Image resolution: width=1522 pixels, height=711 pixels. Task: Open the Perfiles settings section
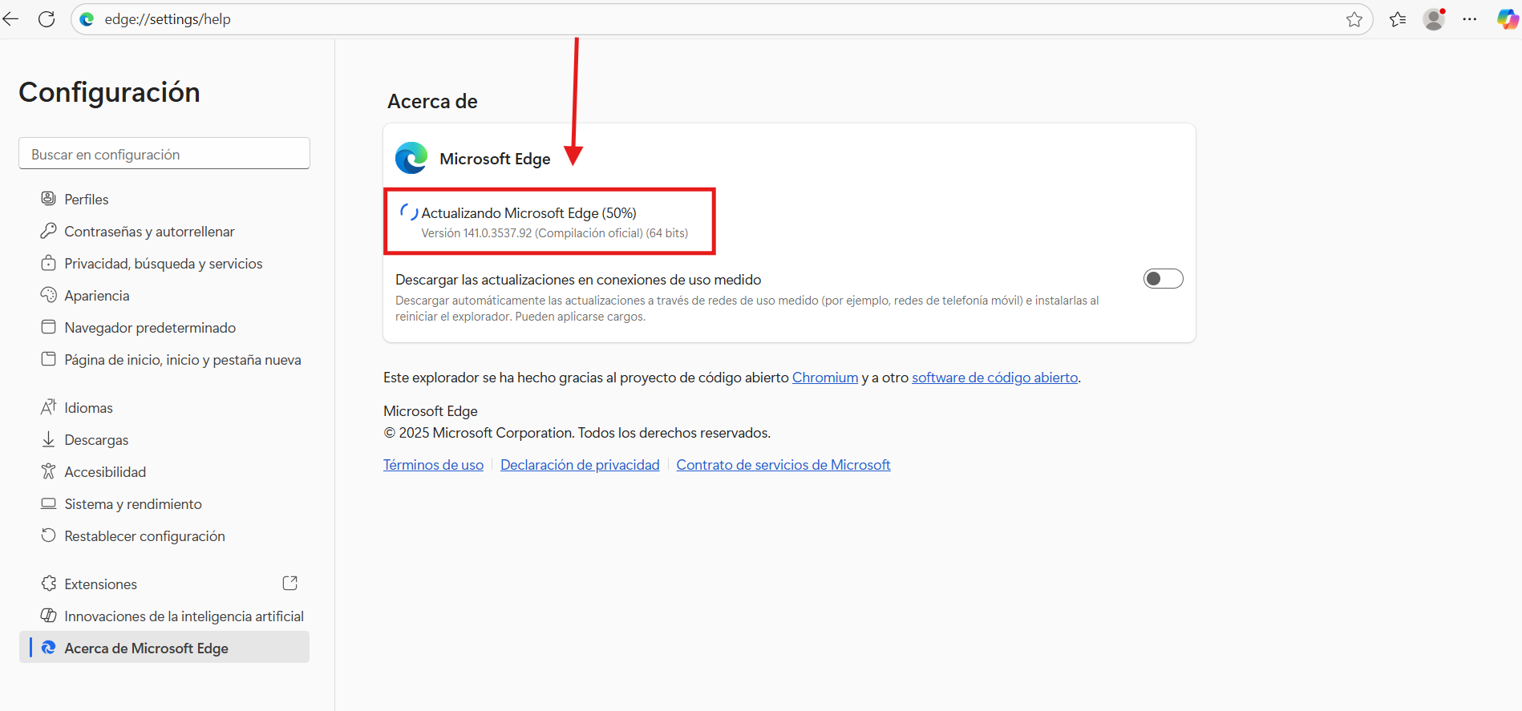pos(87,200)
